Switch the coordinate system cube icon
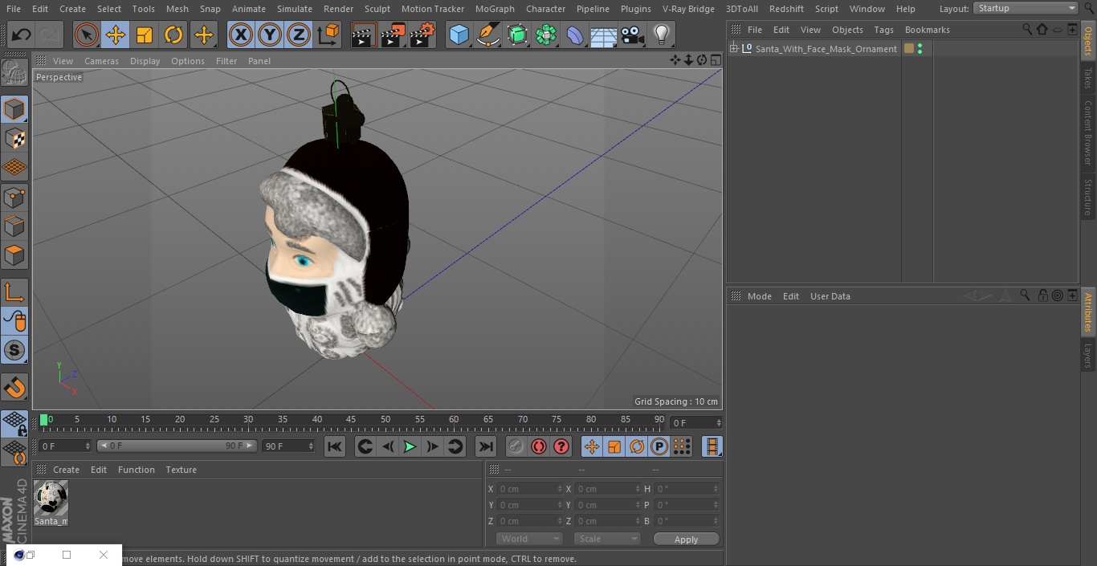This screenshot has width=1097, height=566. (x=328, y=35)
